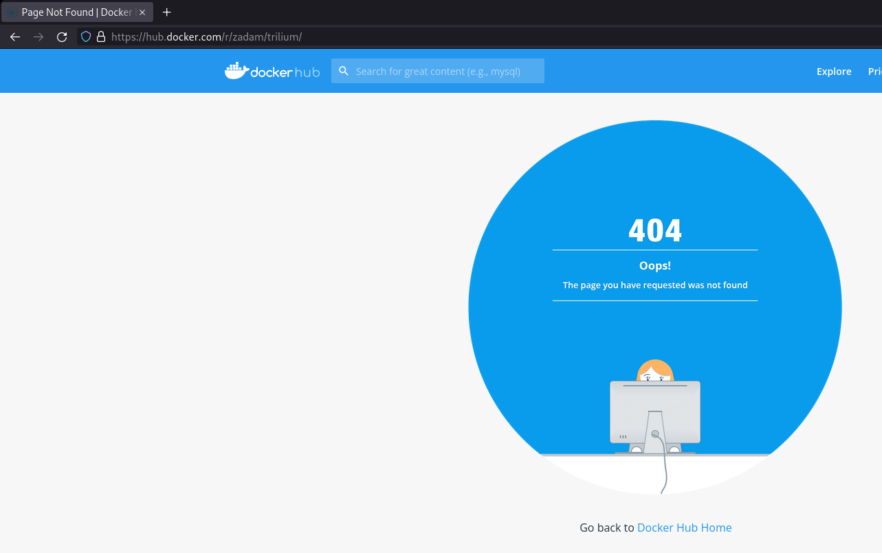Click the forward navigation arrow
This screenshot has width=882, height=553.
(x=38, y=36)
